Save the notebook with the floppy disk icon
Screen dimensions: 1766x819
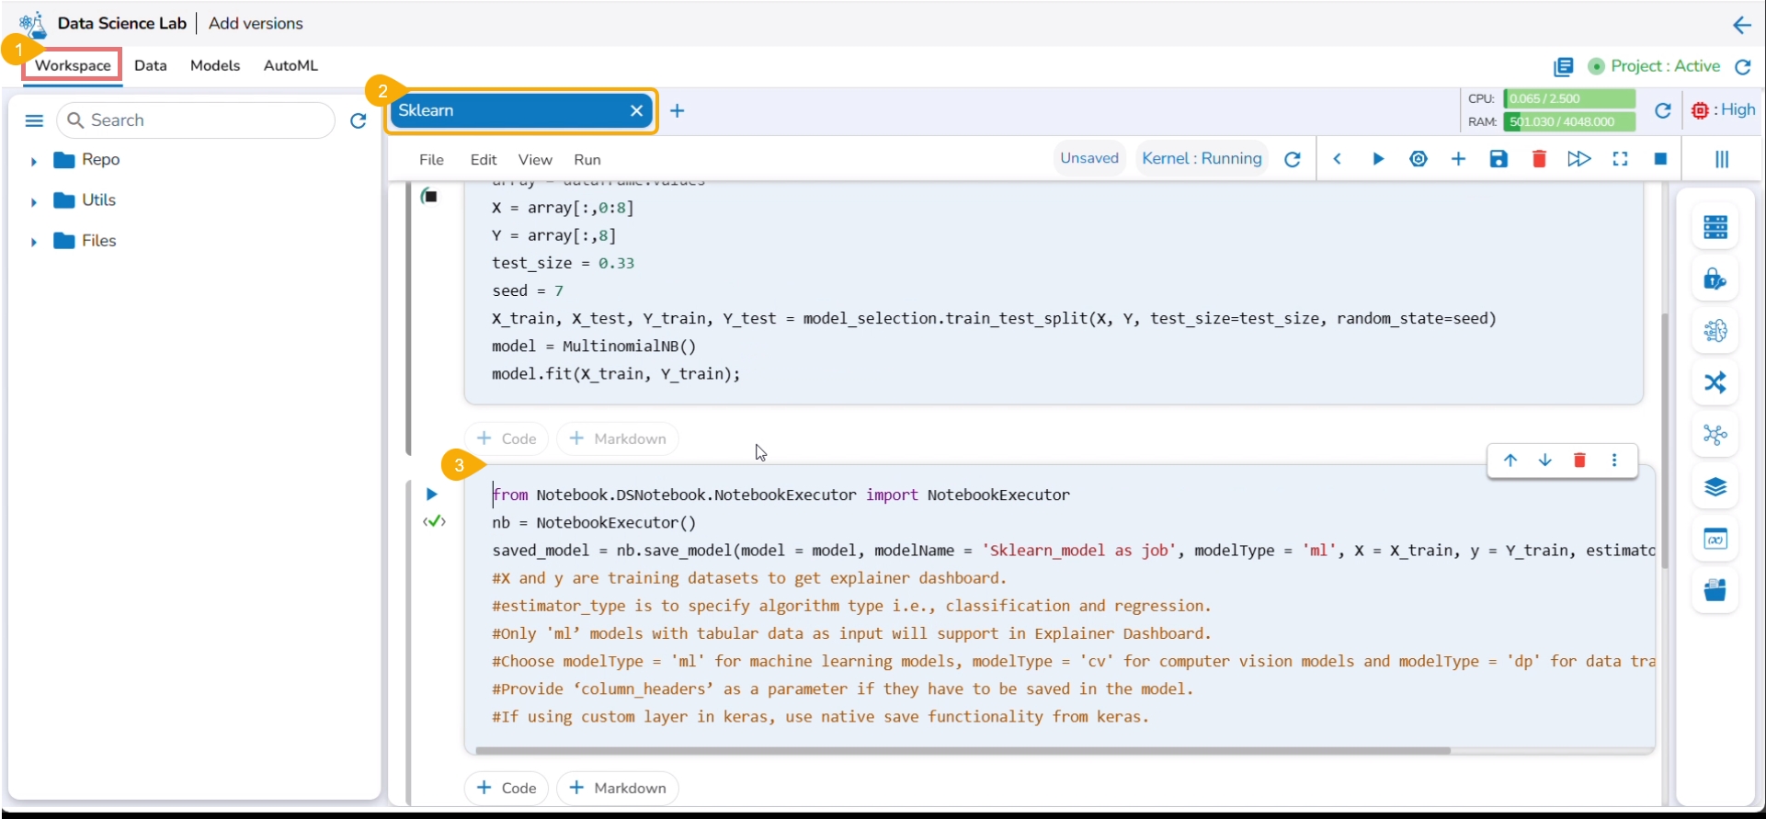1498,159
